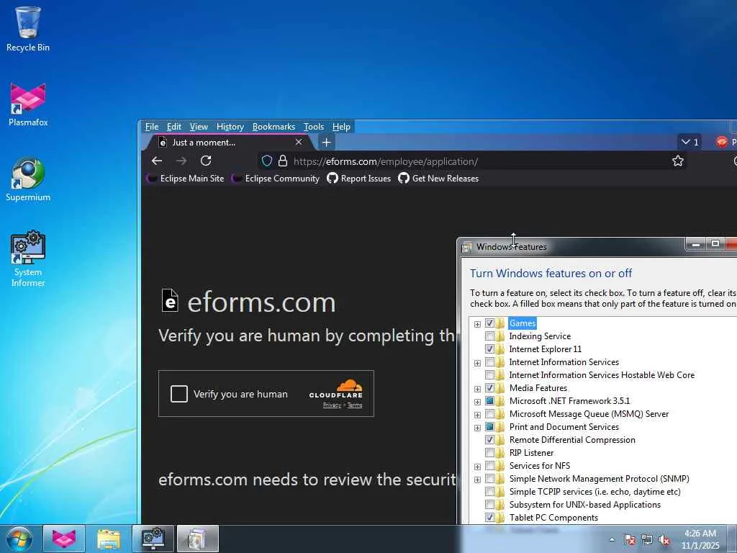This screenshot has width=737, height=553.
Task: Uncheck Internet Explorer 11 checkbox
Action: (489, 349)
